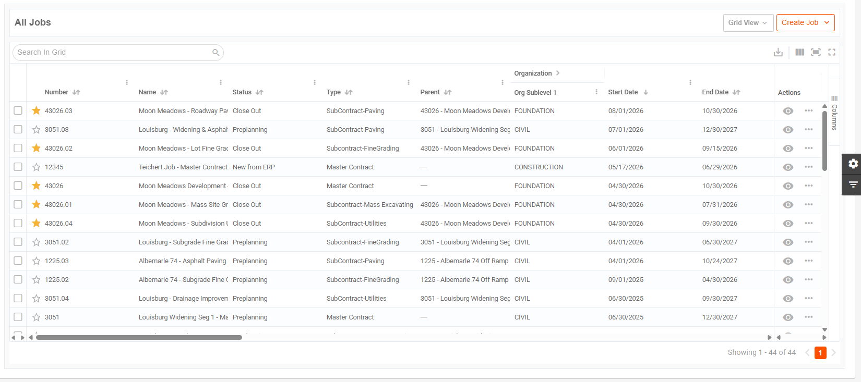Click the fit-columns icon in grid toolbar
The image size is (861, 382).
coord(816,52)
